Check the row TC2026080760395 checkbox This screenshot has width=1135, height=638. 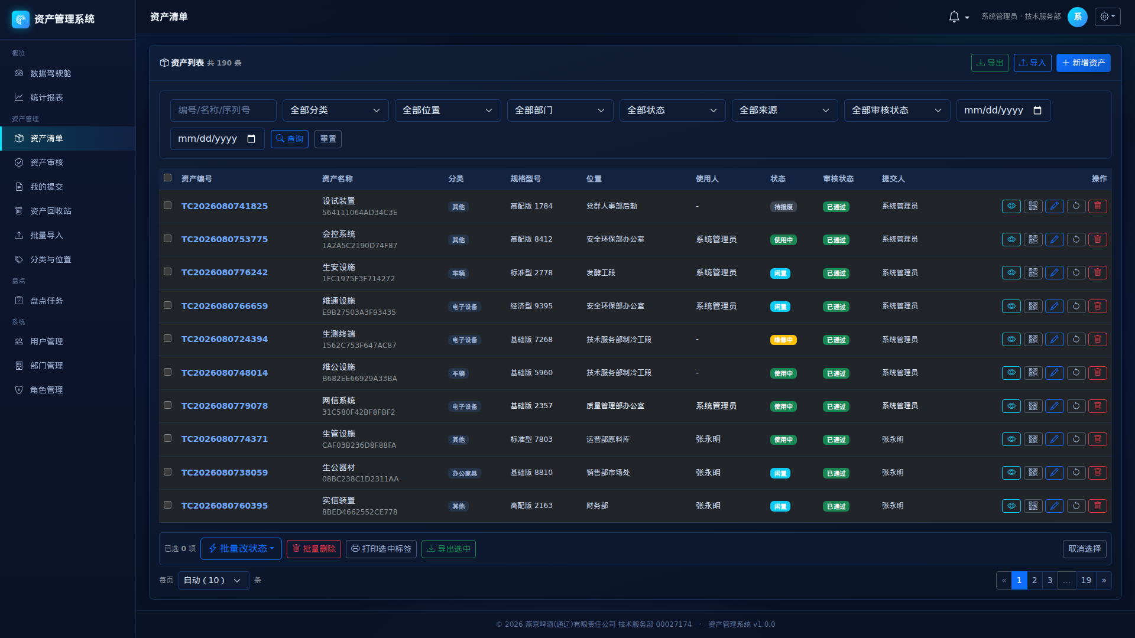[x=167, y=505]
